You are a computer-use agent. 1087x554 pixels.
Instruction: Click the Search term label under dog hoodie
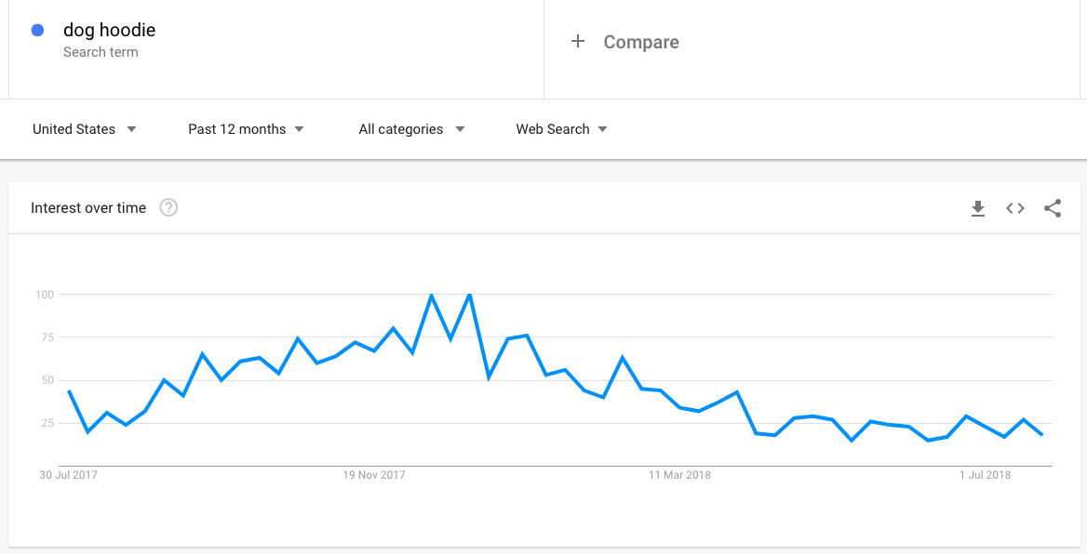pyautogui.click(x=101, y=52)
